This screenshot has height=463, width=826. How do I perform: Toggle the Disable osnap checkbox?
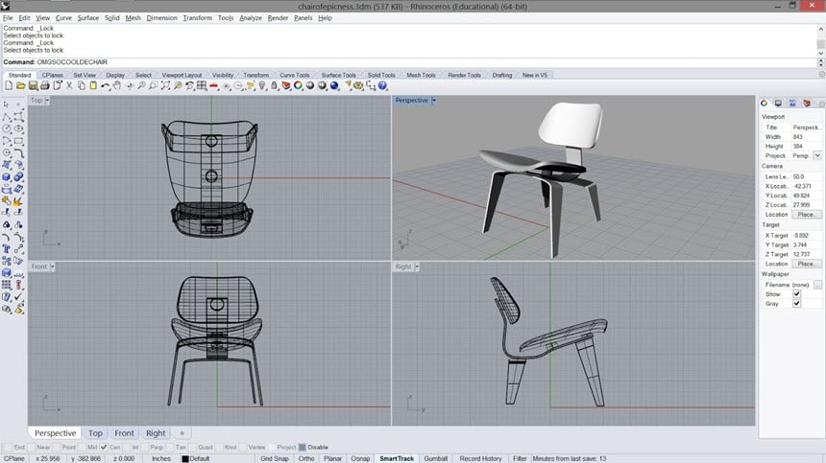pyautogui.click(x=302, y=448)
